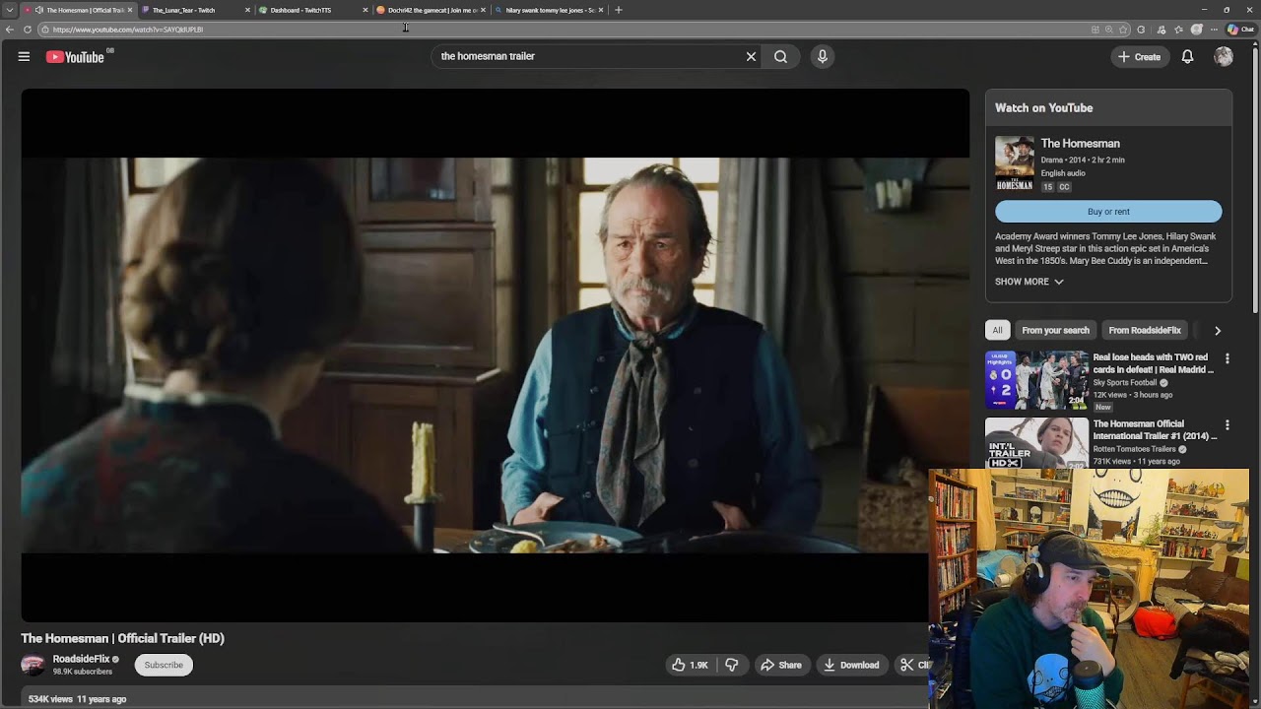The width and height of the screenshot is (1261, 709).
Task: Select the From RoadsideFlix chip
Action: [x=1144, y=331]
